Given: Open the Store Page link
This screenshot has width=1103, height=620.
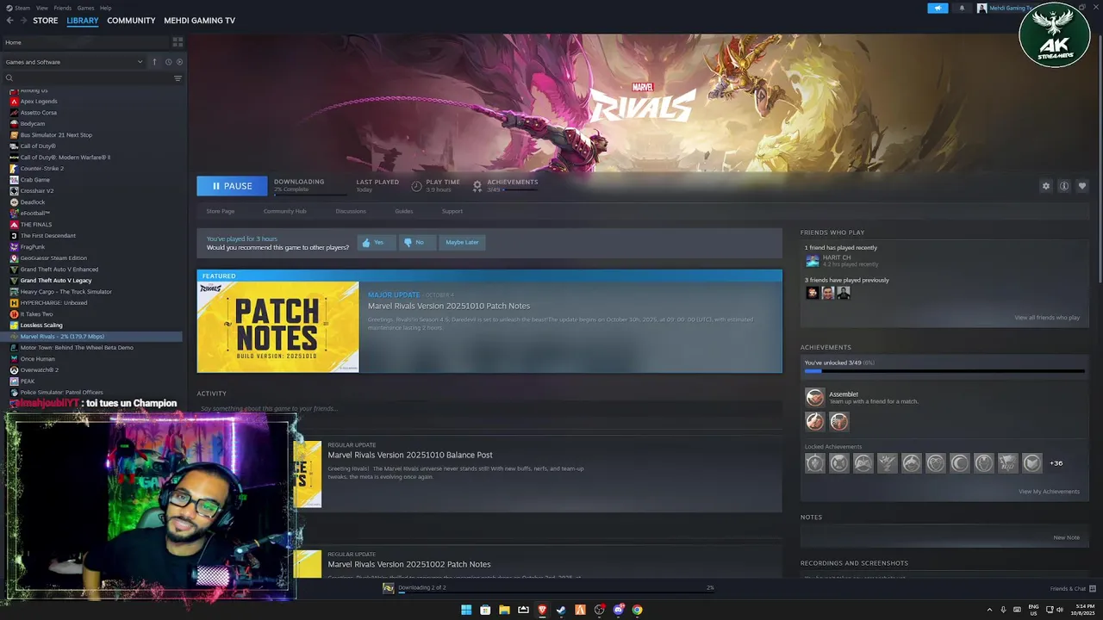Looking at the screenshot, I should [221, 211].
